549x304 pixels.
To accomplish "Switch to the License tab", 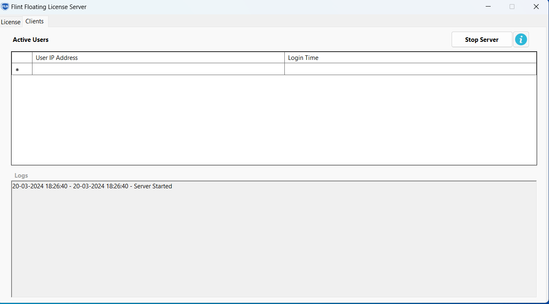I will point(11,22).
